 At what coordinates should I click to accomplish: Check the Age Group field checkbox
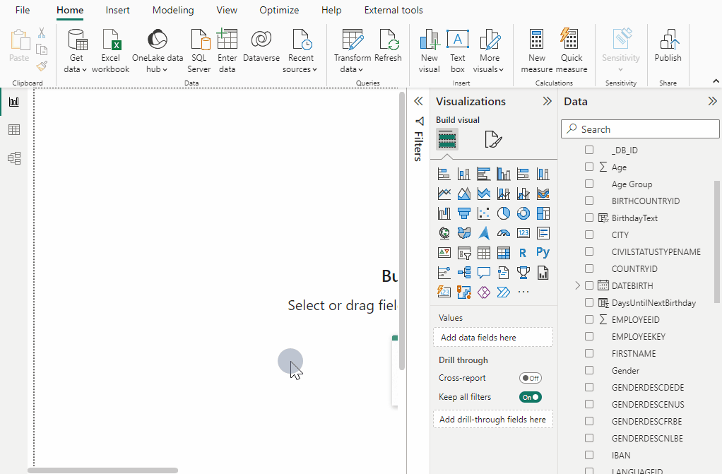coord(589,184)
